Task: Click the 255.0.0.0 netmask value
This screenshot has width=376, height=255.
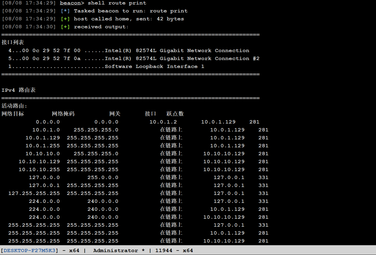Action: (x=103, y=177)
